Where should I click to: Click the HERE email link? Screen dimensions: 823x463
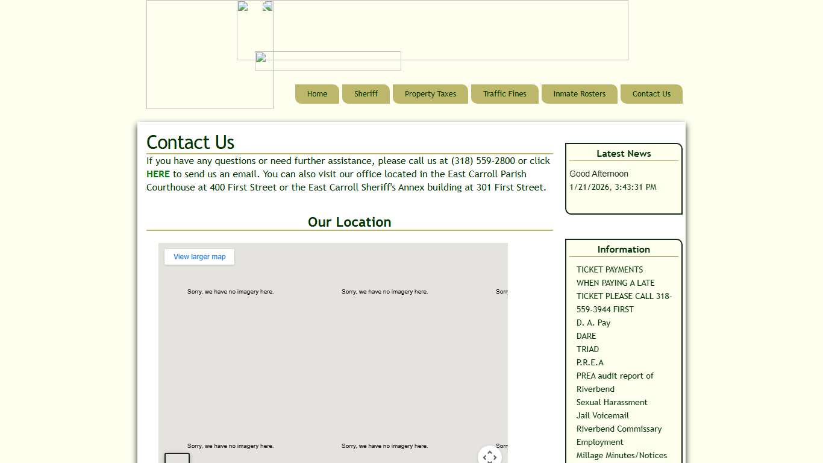[158, 174]
